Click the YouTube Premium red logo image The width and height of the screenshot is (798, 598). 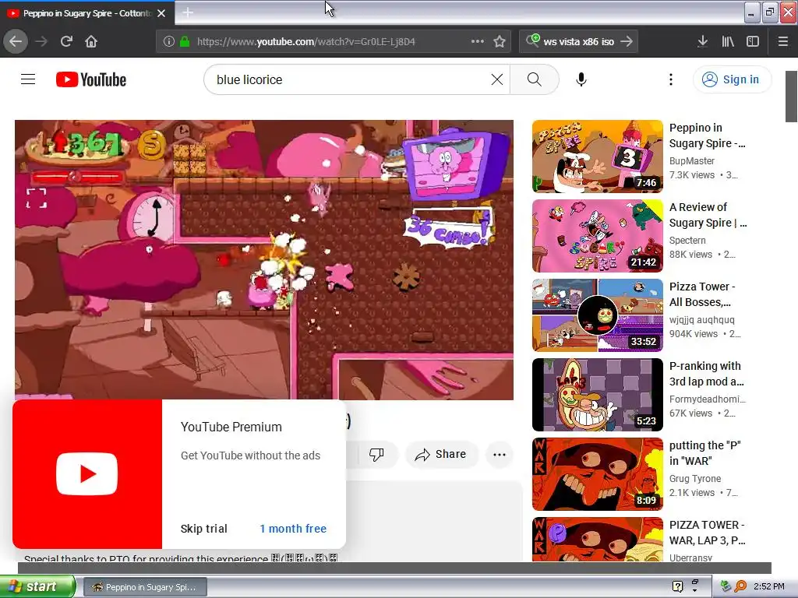pos(87,474)
